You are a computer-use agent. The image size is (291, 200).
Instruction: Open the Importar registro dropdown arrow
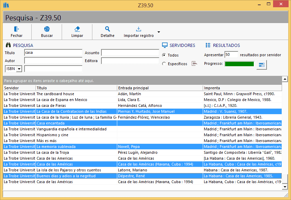[159, 32]
